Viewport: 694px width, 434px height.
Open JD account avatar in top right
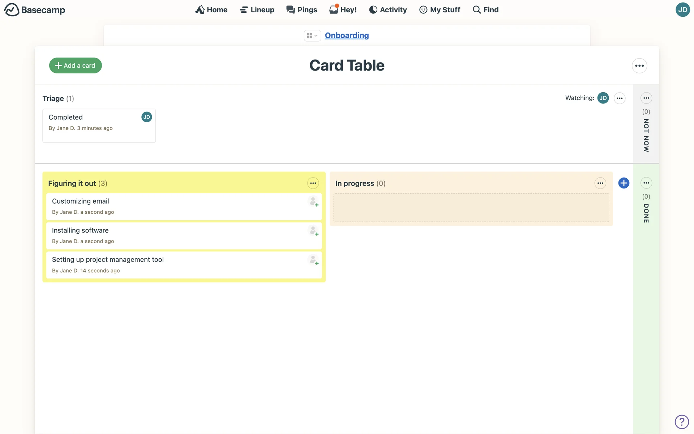[x=682, y=10]
